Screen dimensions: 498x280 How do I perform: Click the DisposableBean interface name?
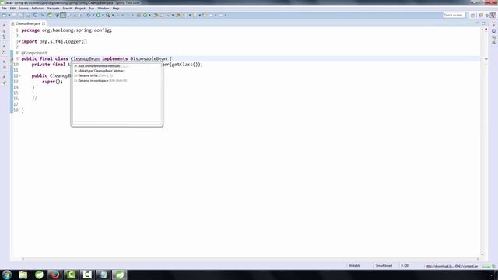click(149, 59)
